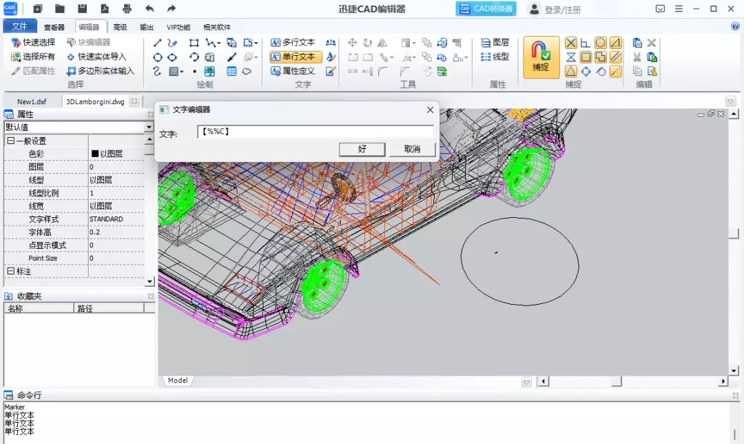Image resolution: width=744 pixels, height=444 pixels.
Task: Click the print icon in the title bar
Action: pos(127,9)
